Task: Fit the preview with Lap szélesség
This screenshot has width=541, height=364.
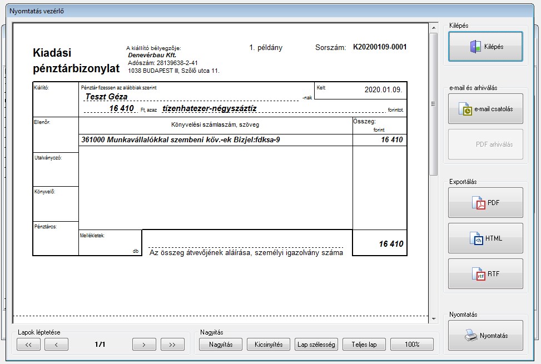Action: (316, 345)
